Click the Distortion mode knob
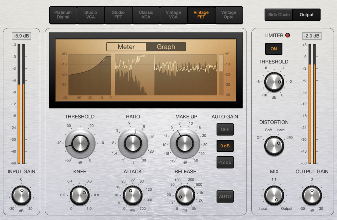The image size is (337, 220). pos(274,146)
